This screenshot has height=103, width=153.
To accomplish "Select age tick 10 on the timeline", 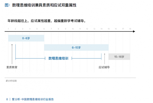I will click(73, 29).
